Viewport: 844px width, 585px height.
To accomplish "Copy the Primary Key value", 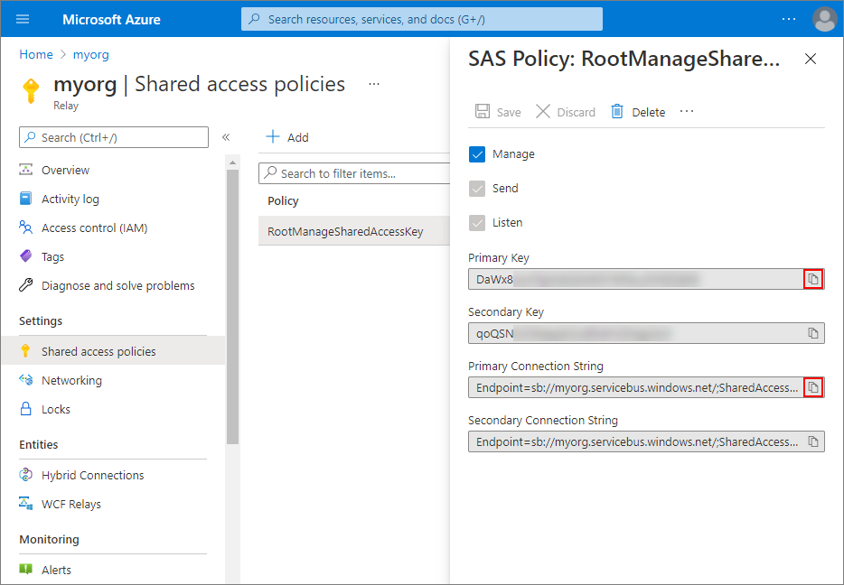I will click(x=813, y=279).
